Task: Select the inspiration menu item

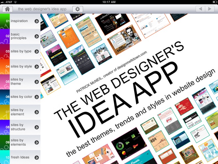Action: 20,21
